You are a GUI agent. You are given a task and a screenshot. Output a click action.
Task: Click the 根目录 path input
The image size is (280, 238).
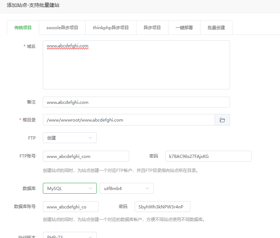coord(129,120)
